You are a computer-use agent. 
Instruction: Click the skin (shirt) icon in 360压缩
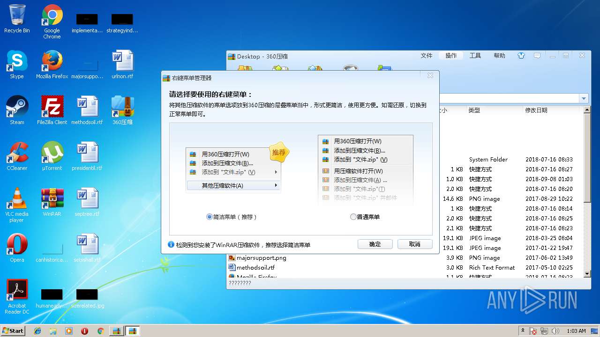coord(521,55)
